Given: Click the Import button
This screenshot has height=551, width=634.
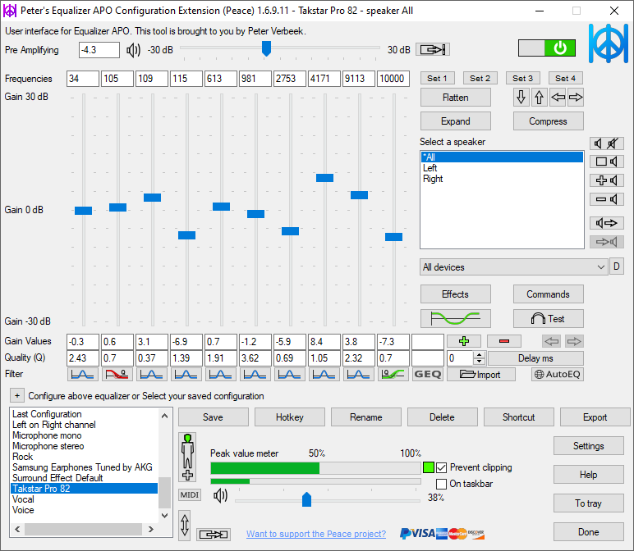Looking at the screenshot, I should [480, 374].
